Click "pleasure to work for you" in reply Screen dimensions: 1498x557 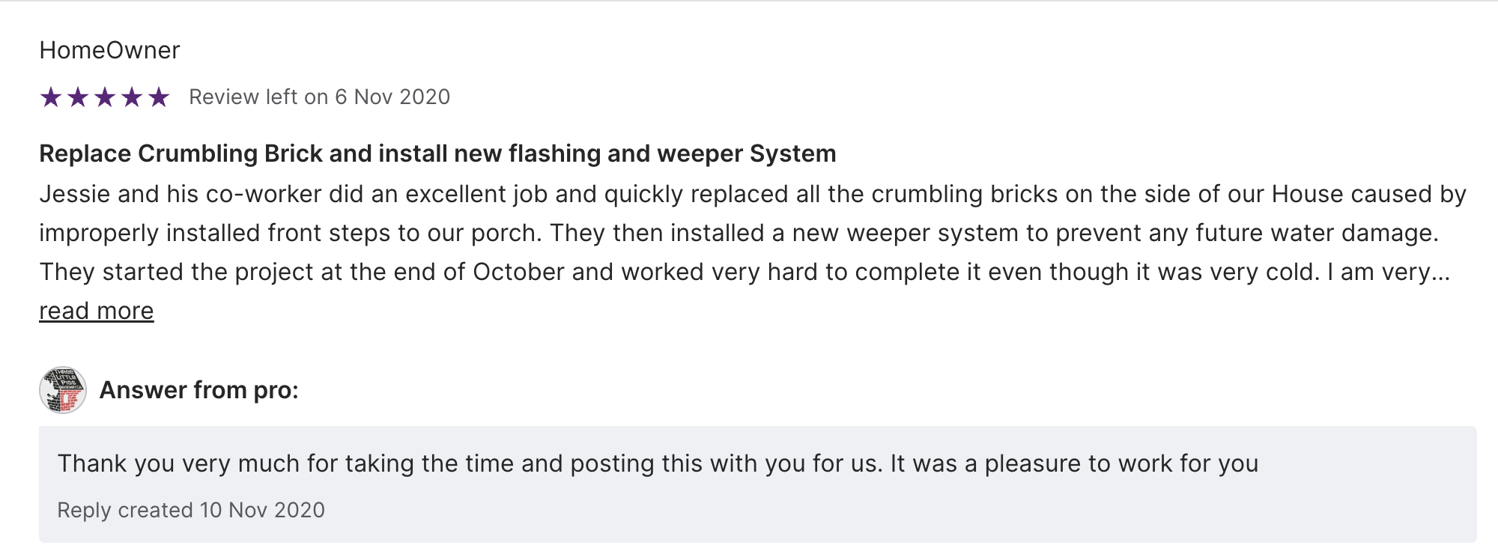pos(1121,463)
